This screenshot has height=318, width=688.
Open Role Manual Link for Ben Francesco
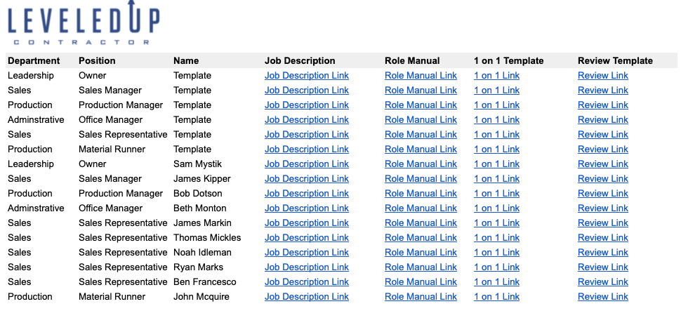tap(421, 282)
